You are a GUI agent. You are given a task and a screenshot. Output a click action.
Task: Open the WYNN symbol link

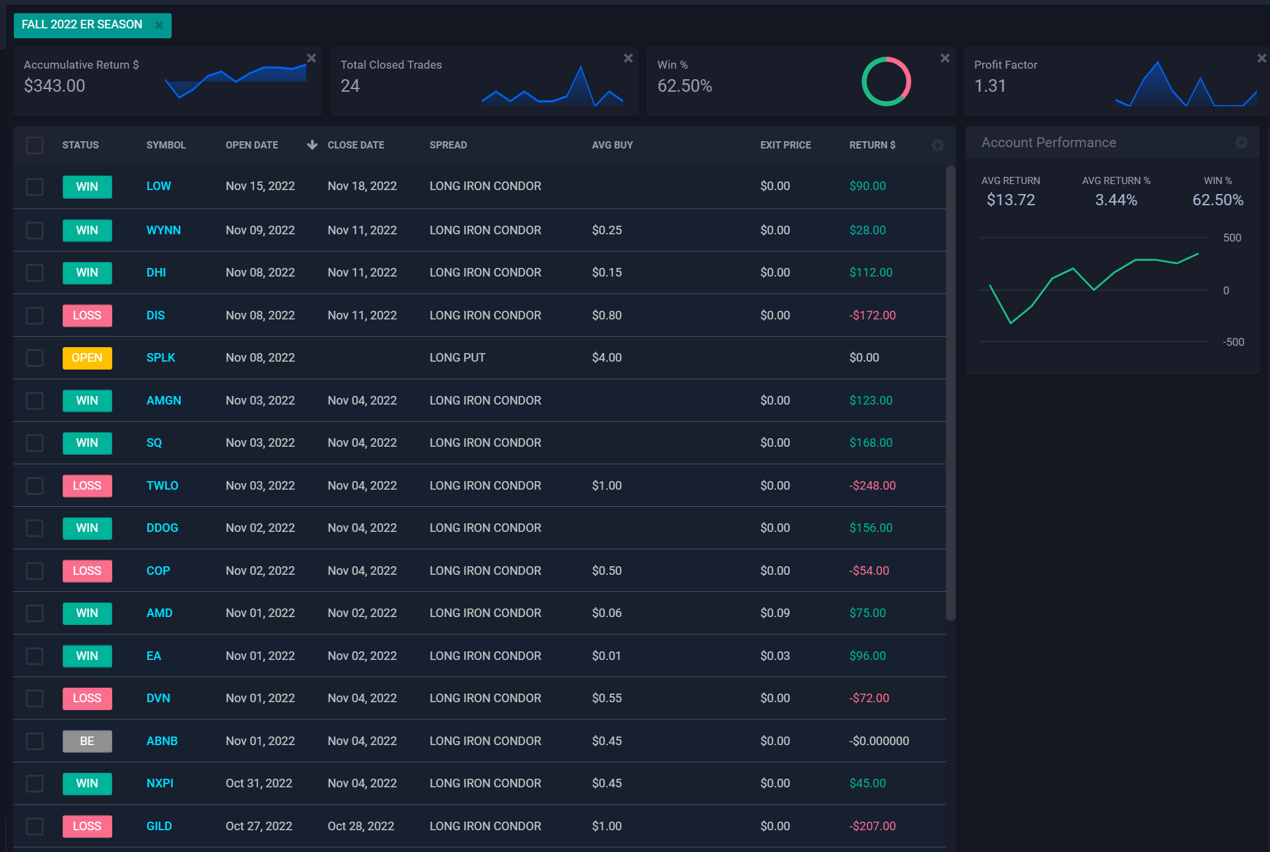click(x=163, y=230)
